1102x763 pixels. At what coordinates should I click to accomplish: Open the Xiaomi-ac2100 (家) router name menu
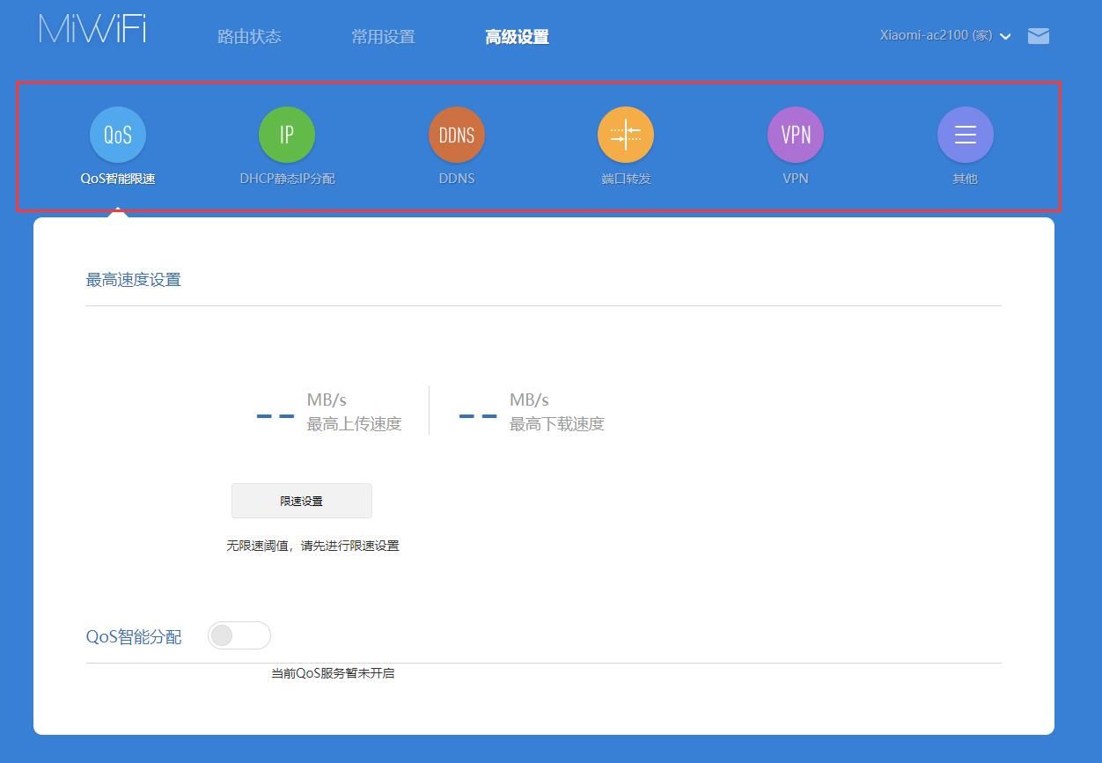click(936, 36)
